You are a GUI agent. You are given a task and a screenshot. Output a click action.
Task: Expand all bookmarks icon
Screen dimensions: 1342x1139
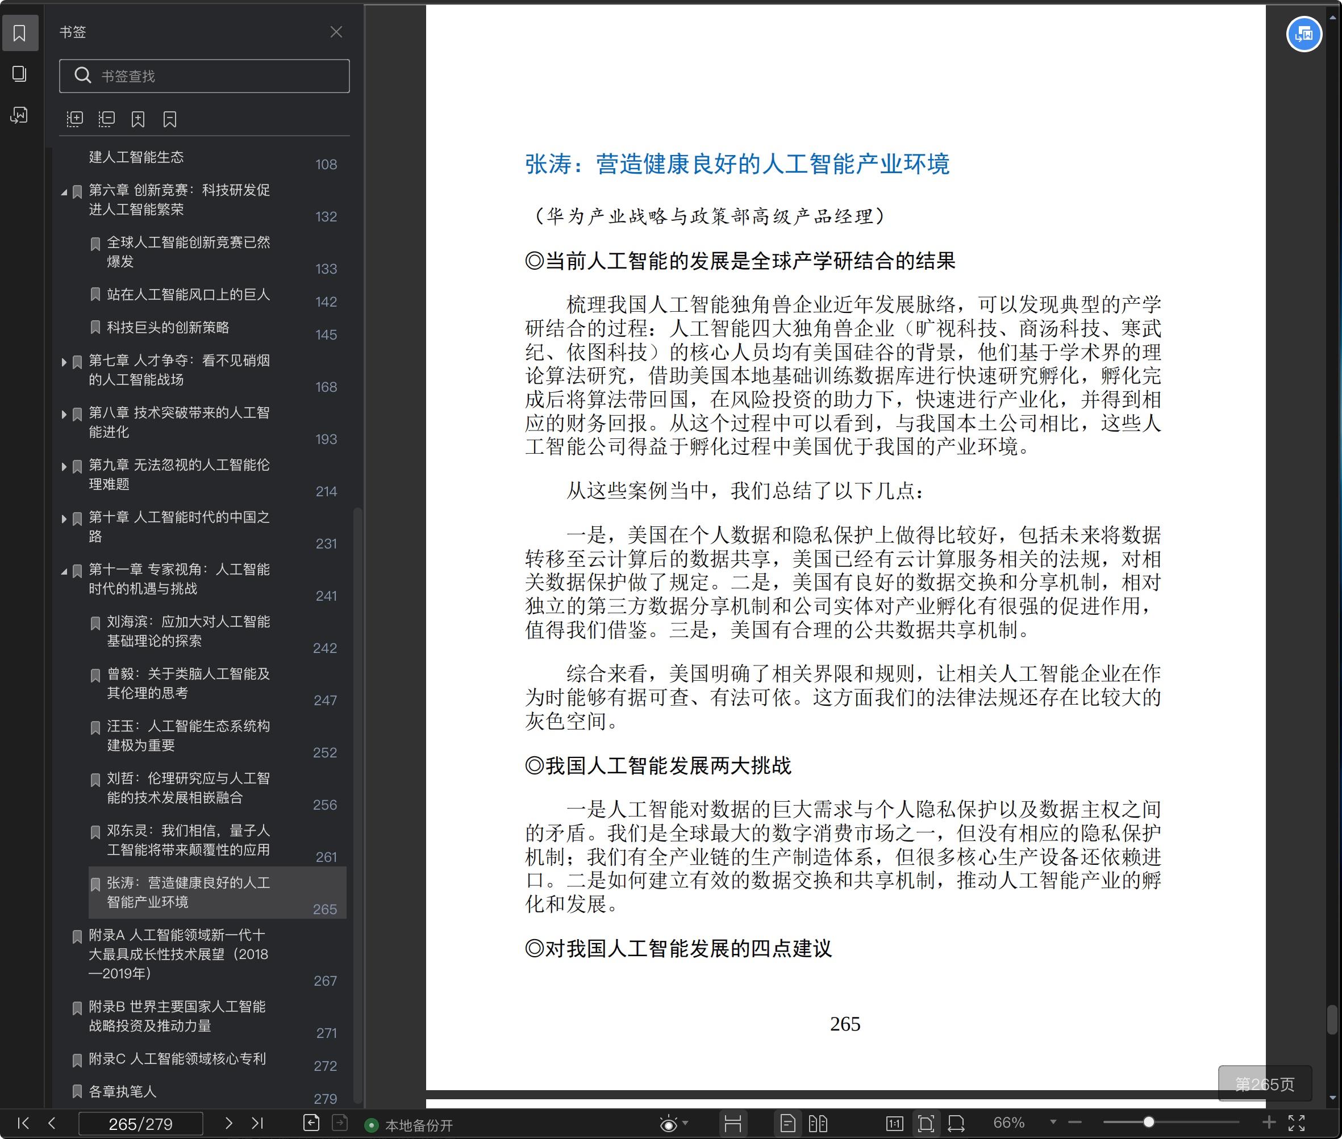pyautogui.click(x=75, y=119)
